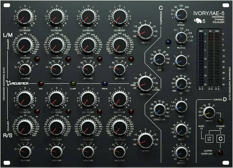233x168 pixels.
Task: Toggle IN LED of L/M 21–572 Hz band
Action: (68, 59)
